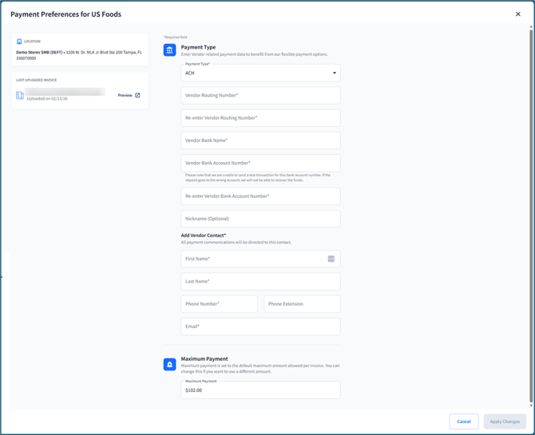Screen dimensions: 535x435
Task: Click the bank icon beside Payment Type
Action: (x=169, y=50)
